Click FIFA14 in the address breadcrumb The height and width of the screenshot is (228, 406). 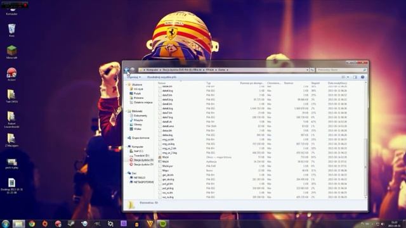click(210, 70)
